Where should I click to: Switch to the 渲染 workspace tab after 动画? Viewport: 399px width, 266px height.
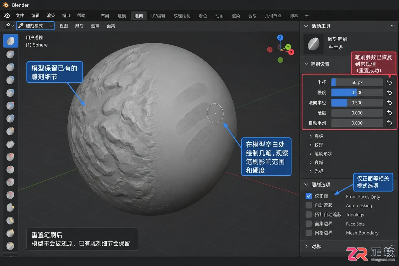click(x=236, y=16)
